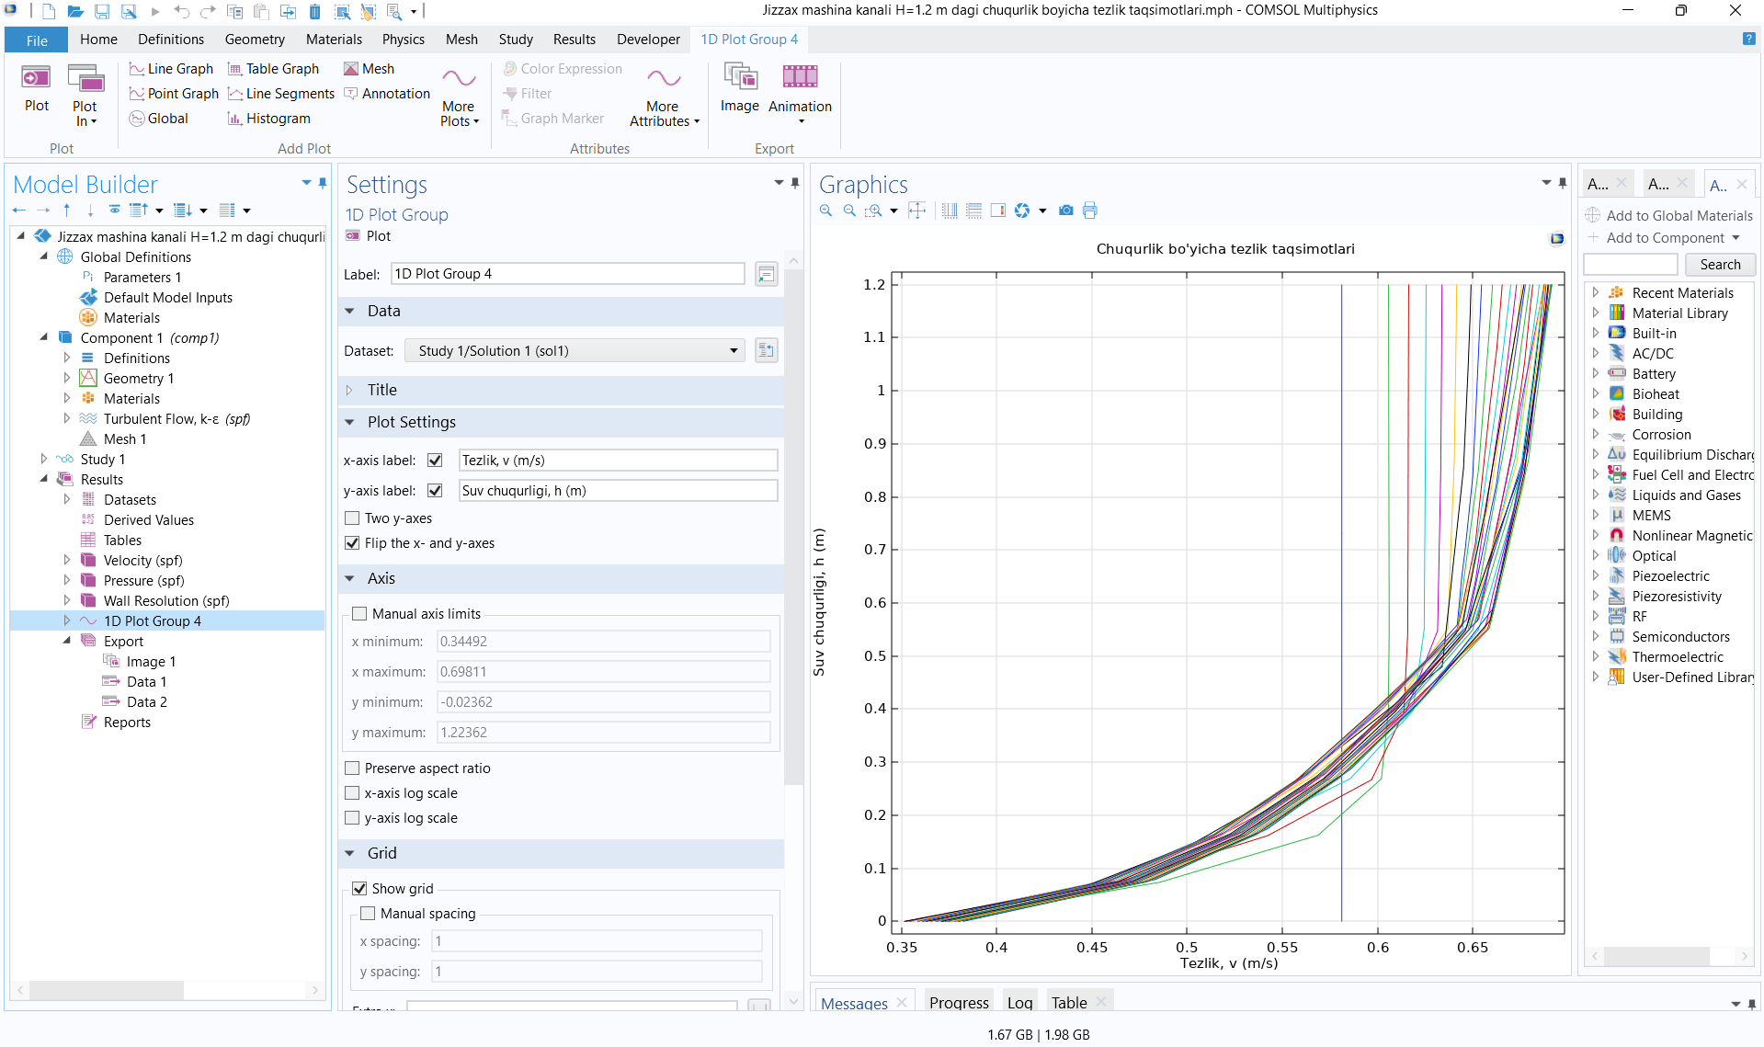Image resolution: width=1764 pixels, height=1047 pixels.
Task: Click into the x-axis label text field
Action: point(618,461)
